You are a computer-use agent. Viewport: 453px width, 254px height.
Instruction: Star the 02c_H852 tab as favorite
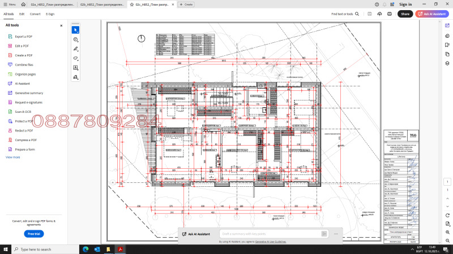pyautogui.click(x=131, y=4)
